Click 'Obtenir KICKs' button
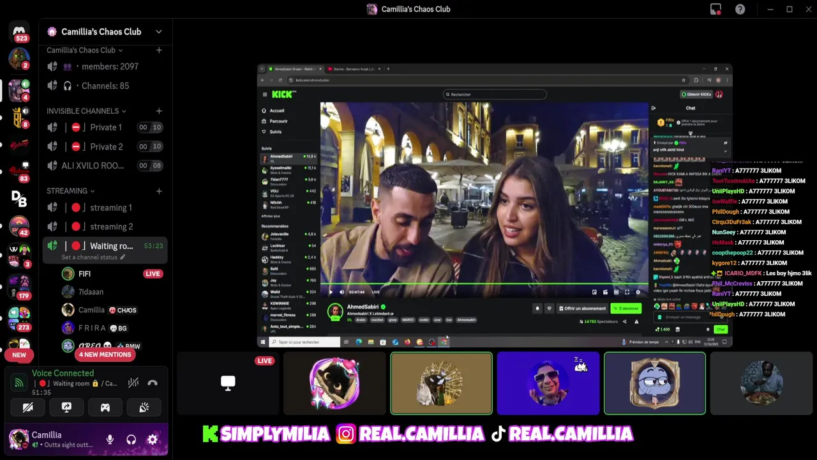This screenshot has height=460, width=817. (x=696, y=95)
